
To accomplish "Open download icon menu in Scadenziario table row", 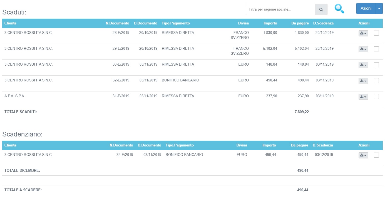I will point(363,155).
